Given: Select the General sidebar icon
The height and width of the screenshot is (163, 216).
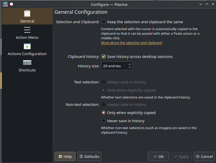Looking at the screenshot, I should click(x=27, y=13).
